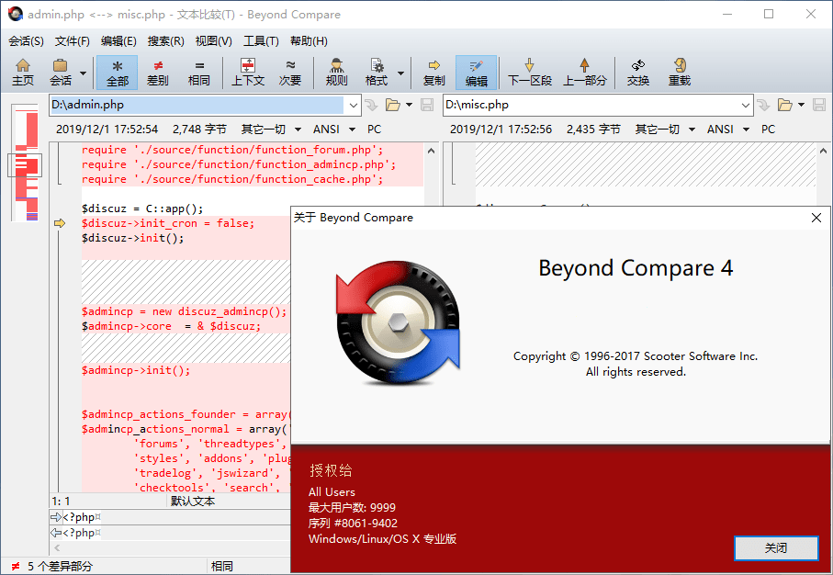Close the 关于 Beyond Compare dialog
Viewport: 833px width, 575px height.
(816, 218)
